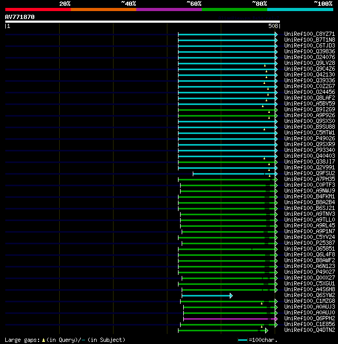Click the UniRef100_B4FKM1 label
Screen dimensions: 338x344
[x=309, y=197]
